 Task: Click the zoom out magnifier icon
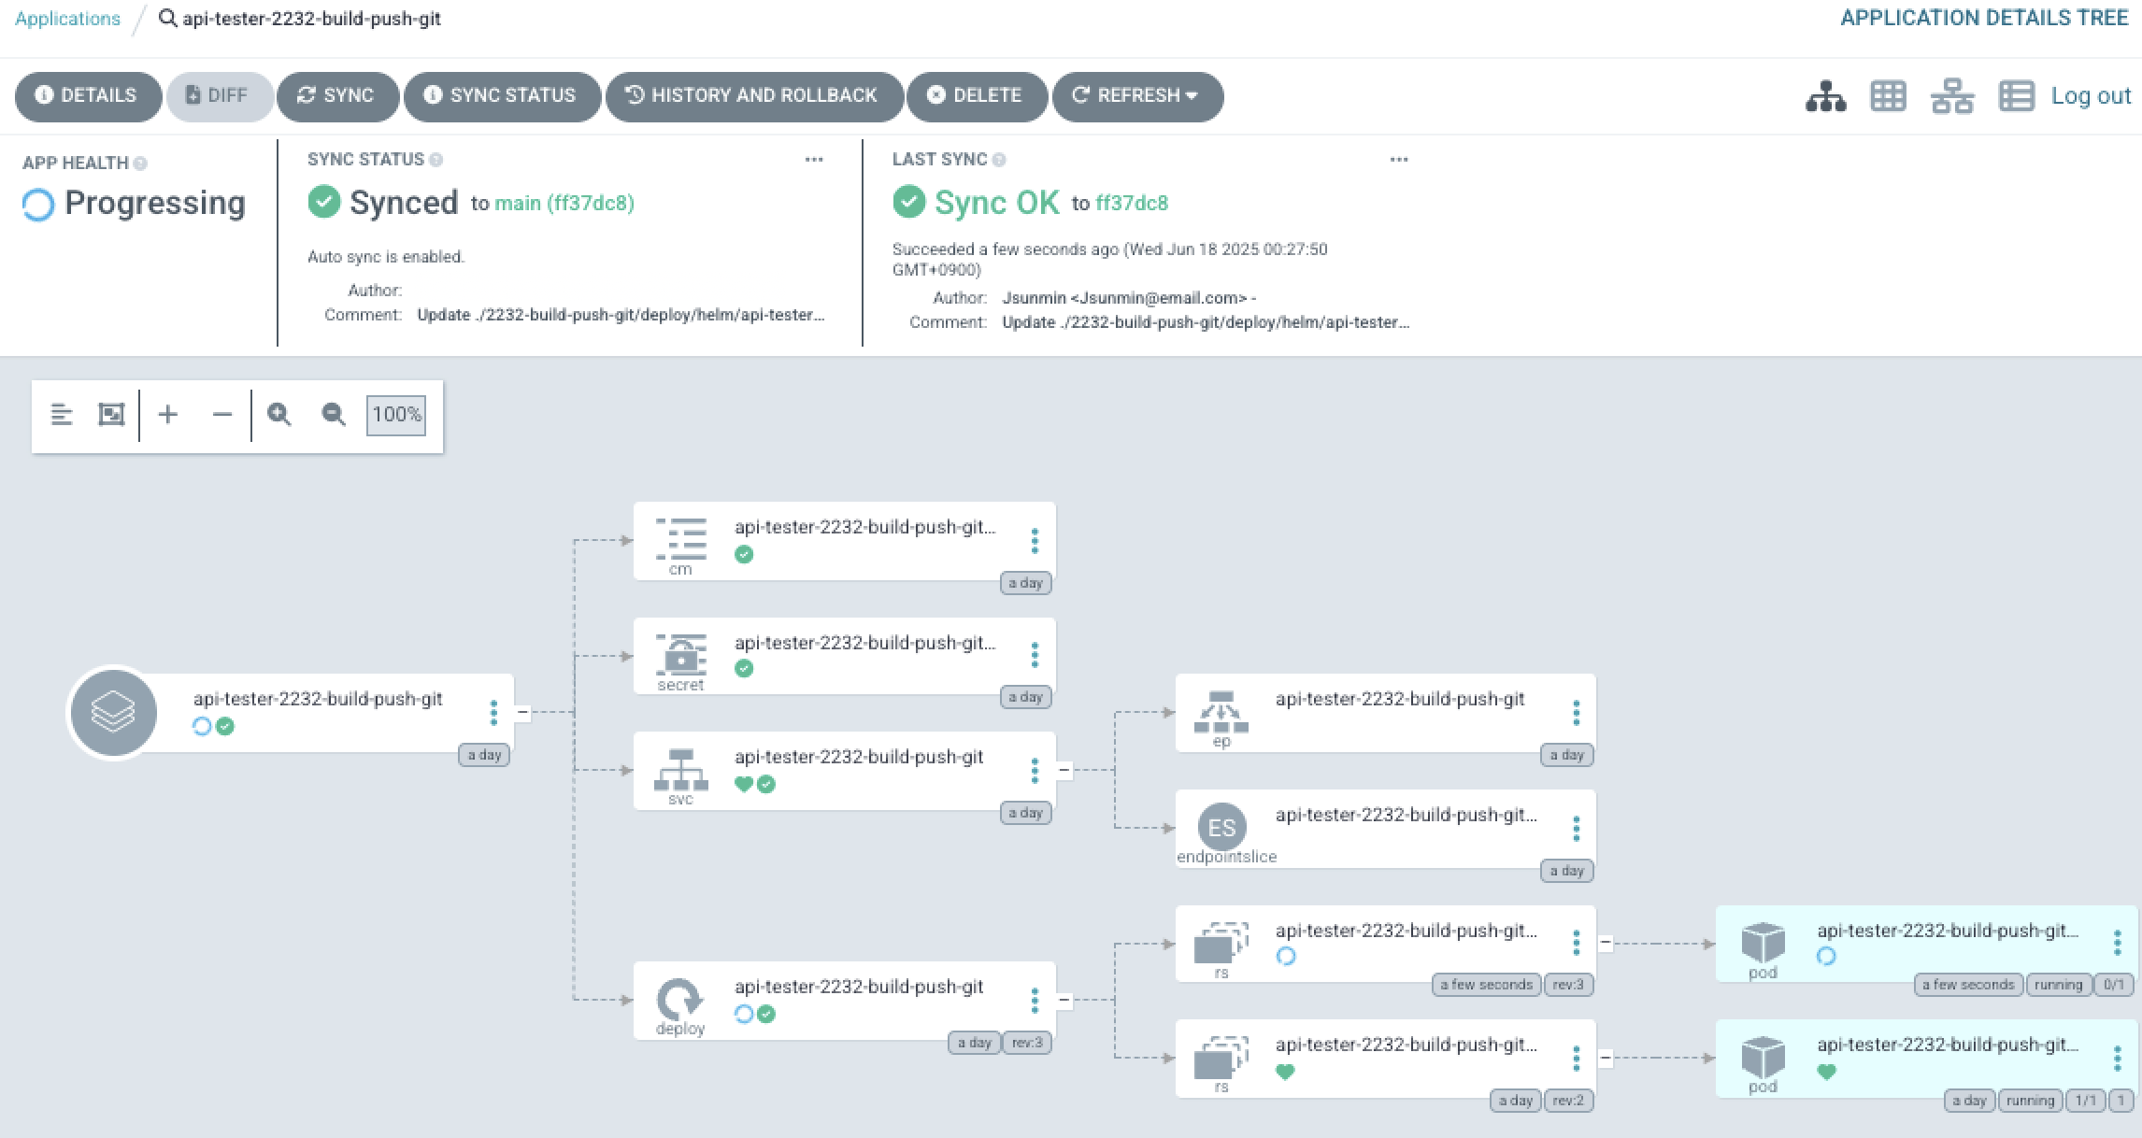pos(334,414)
